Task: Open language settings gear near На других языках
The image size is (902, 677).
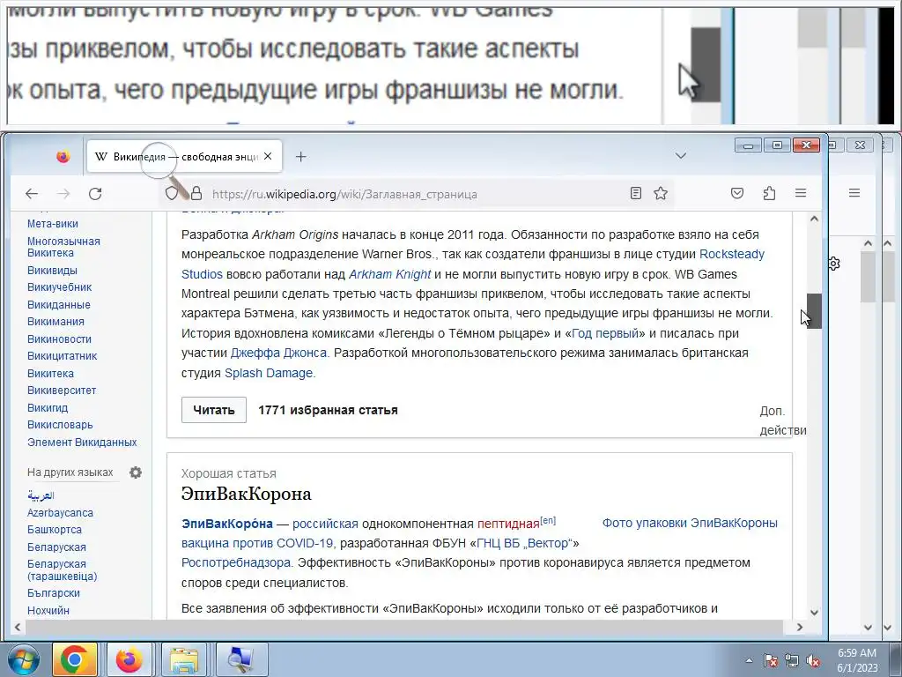Action: tap(135, 472)
